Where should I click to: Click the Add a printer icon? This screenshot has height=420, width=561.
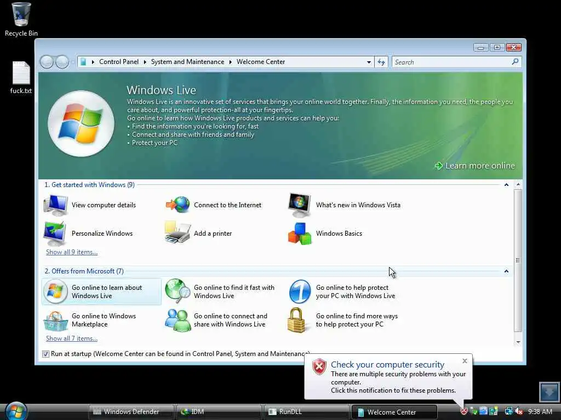click(178, 232)
